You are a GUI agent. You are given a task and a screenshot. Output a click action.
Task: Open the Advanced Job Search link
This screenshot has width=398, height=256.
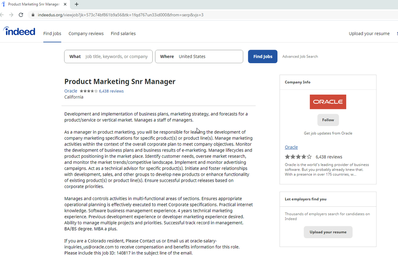click(x=300, y=56)
